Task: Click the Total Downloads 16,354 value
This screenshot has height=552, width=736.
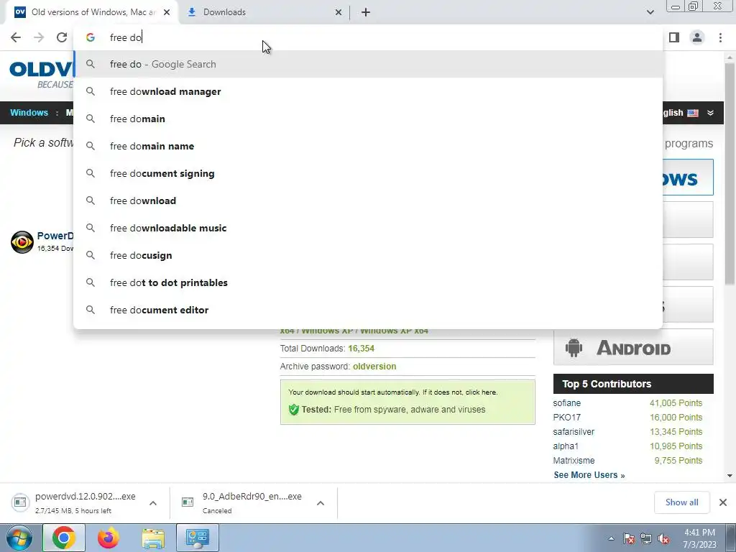Action: pyautogui.click(x=361, y=349)
